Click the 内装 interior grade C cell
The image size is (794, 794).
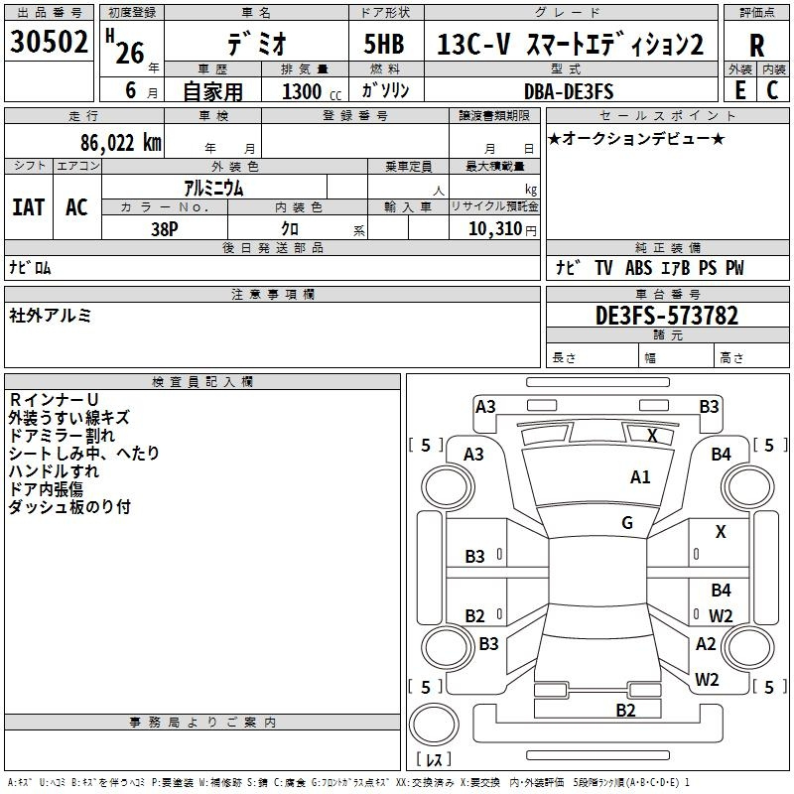click(772, 90)
